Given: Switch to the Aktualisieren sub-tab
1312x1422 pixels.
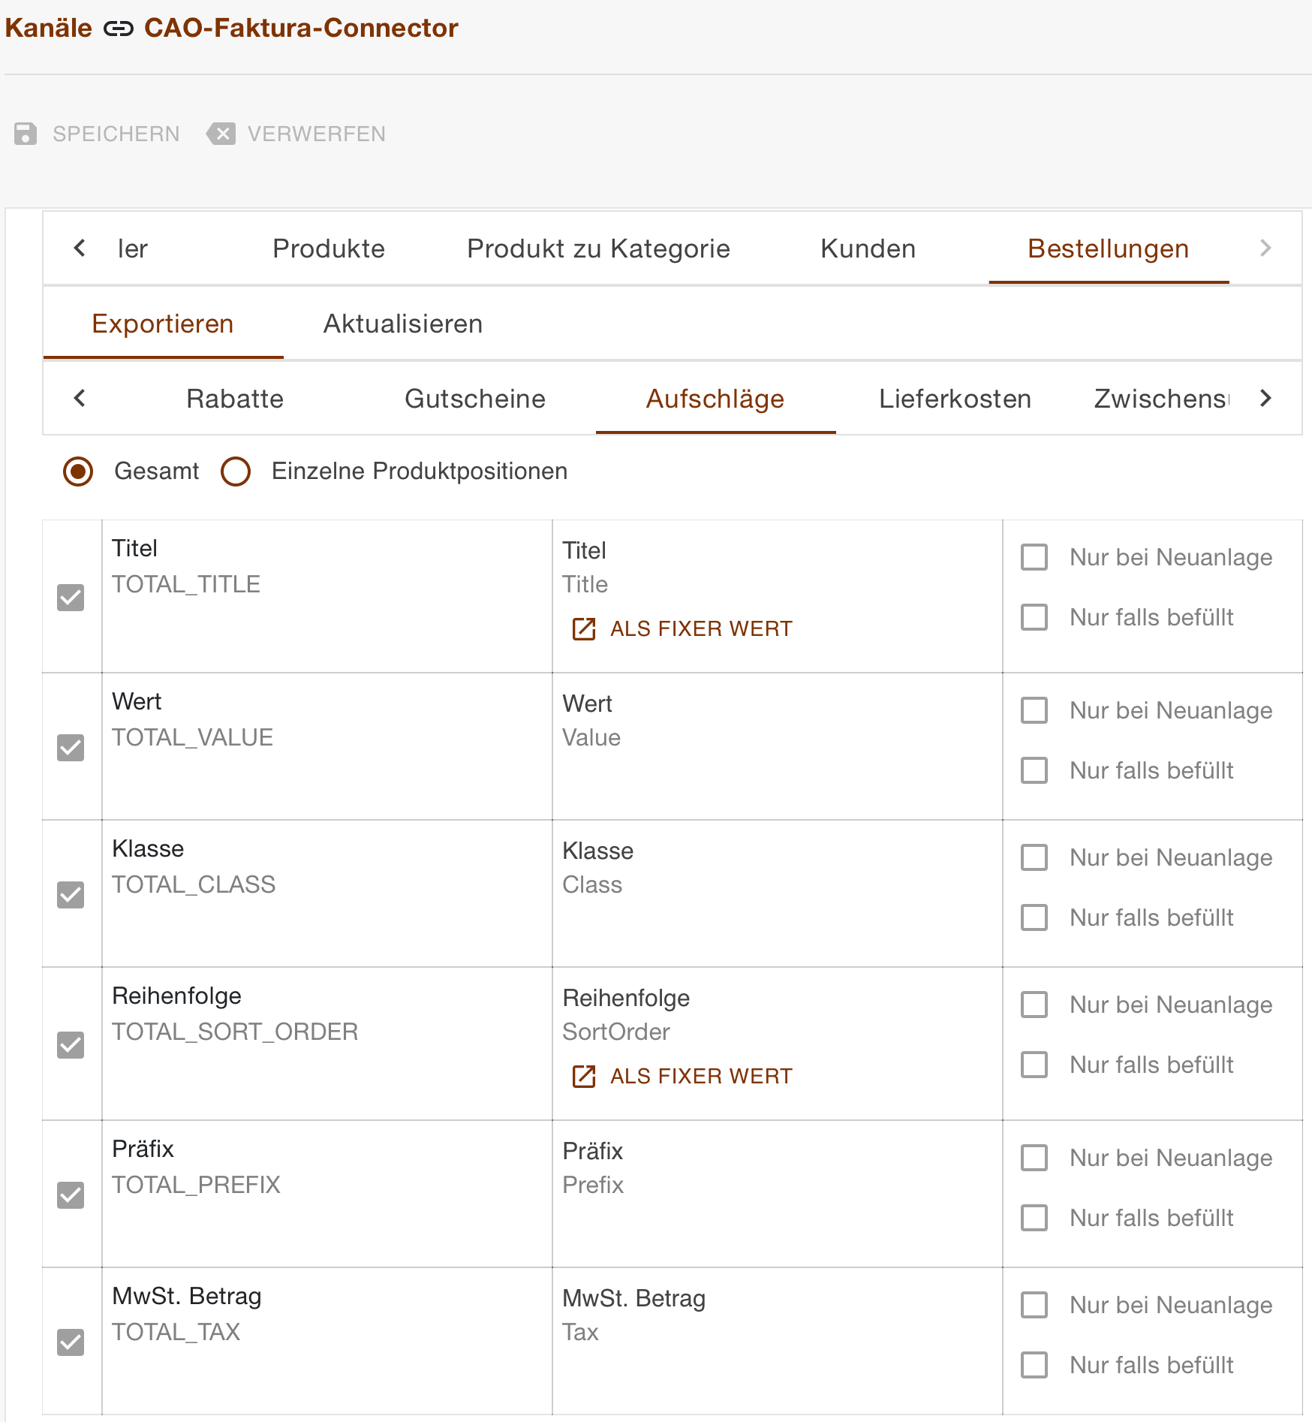Looking at the screenshot, I should point(402,323).
